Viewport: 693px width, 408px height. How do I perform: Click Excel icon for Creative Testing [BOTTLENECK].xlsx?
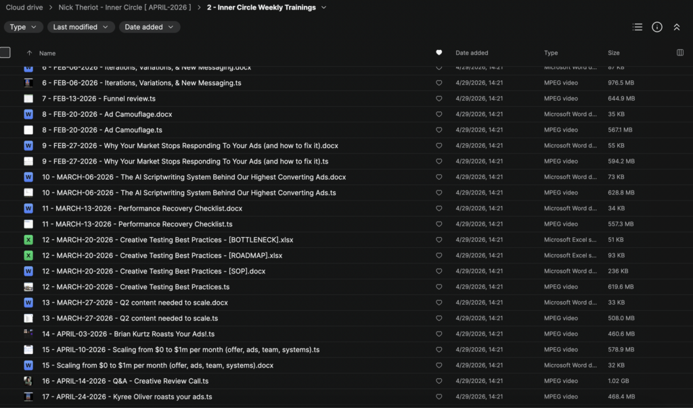pyautogui.click(x=28, y=240)
